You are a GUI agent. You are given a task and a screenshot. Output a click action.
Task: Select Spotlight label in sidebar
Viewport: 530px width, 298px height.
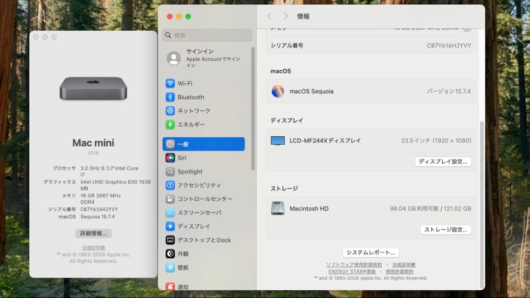coord(190,172)
